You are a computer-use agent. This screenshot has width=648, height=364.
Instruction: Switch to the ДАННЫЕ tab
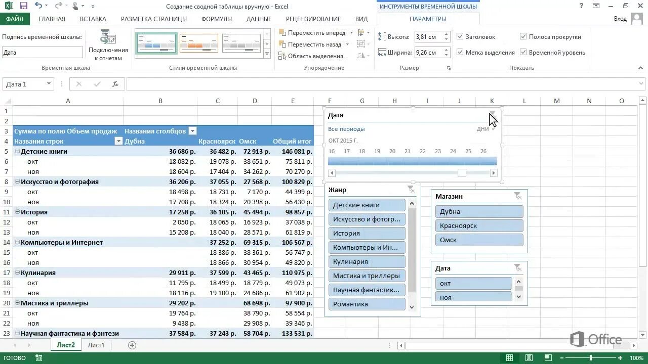259,19
